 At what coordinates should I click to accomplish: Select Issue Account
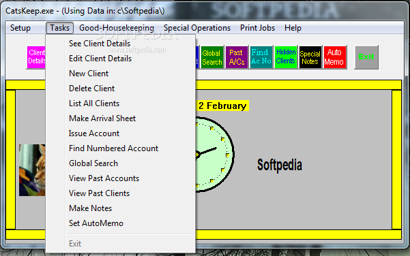pos(120,133)
